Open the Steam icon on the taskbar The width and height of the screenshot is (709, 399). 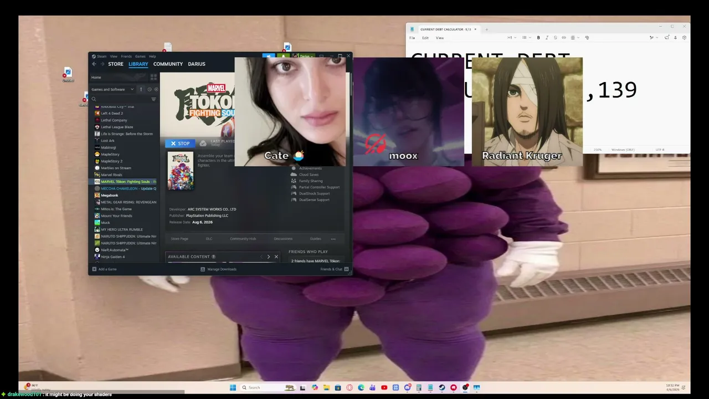[x=441, y=388]
